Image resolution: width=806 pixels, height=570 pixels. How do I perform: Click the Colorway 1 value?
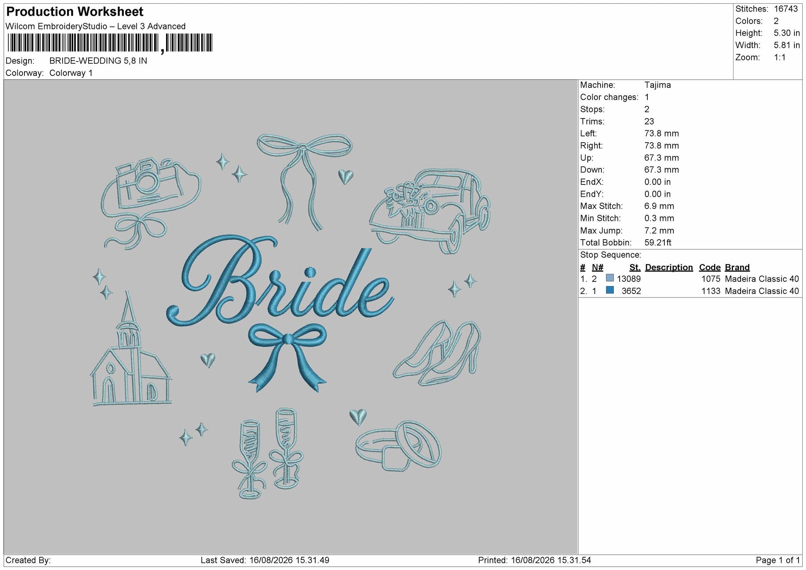[x=71, y=73]
